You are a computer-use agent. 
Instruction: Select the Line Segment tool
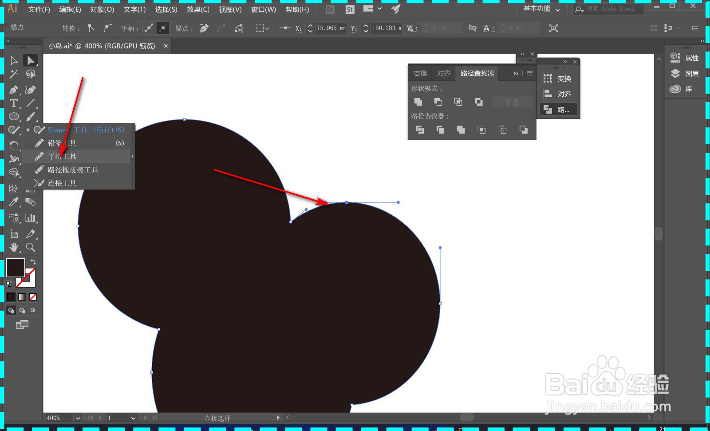coord(30,103)
